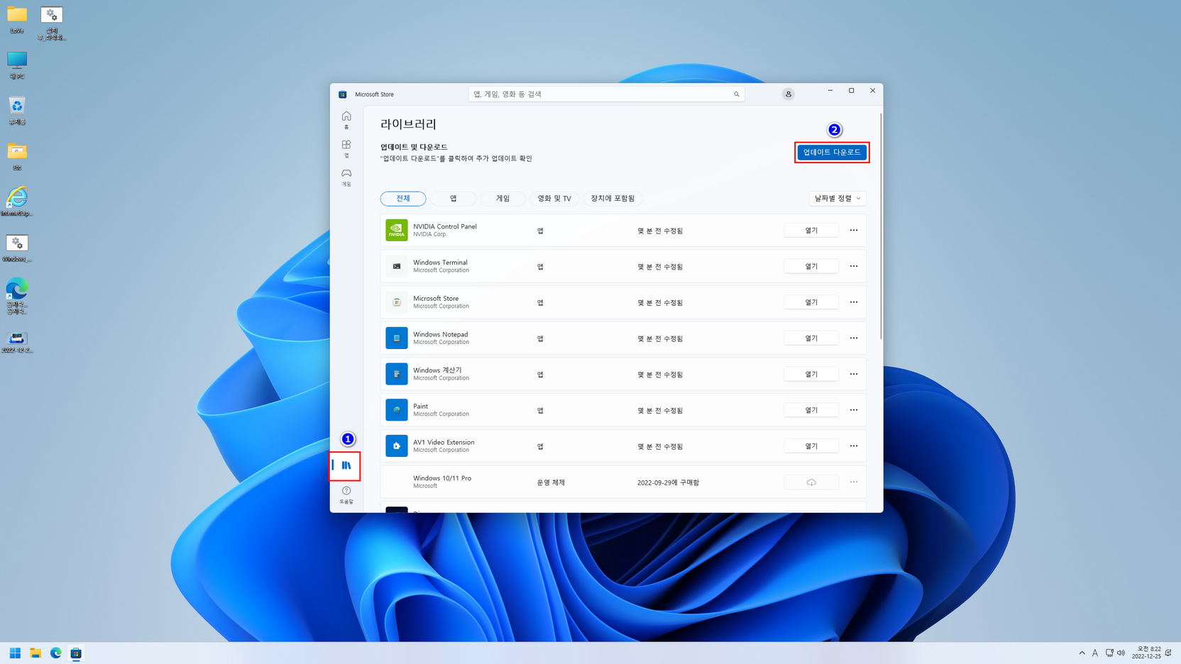
Task: Click the Windows Start button on taskbar
Action: pos(15,653)
